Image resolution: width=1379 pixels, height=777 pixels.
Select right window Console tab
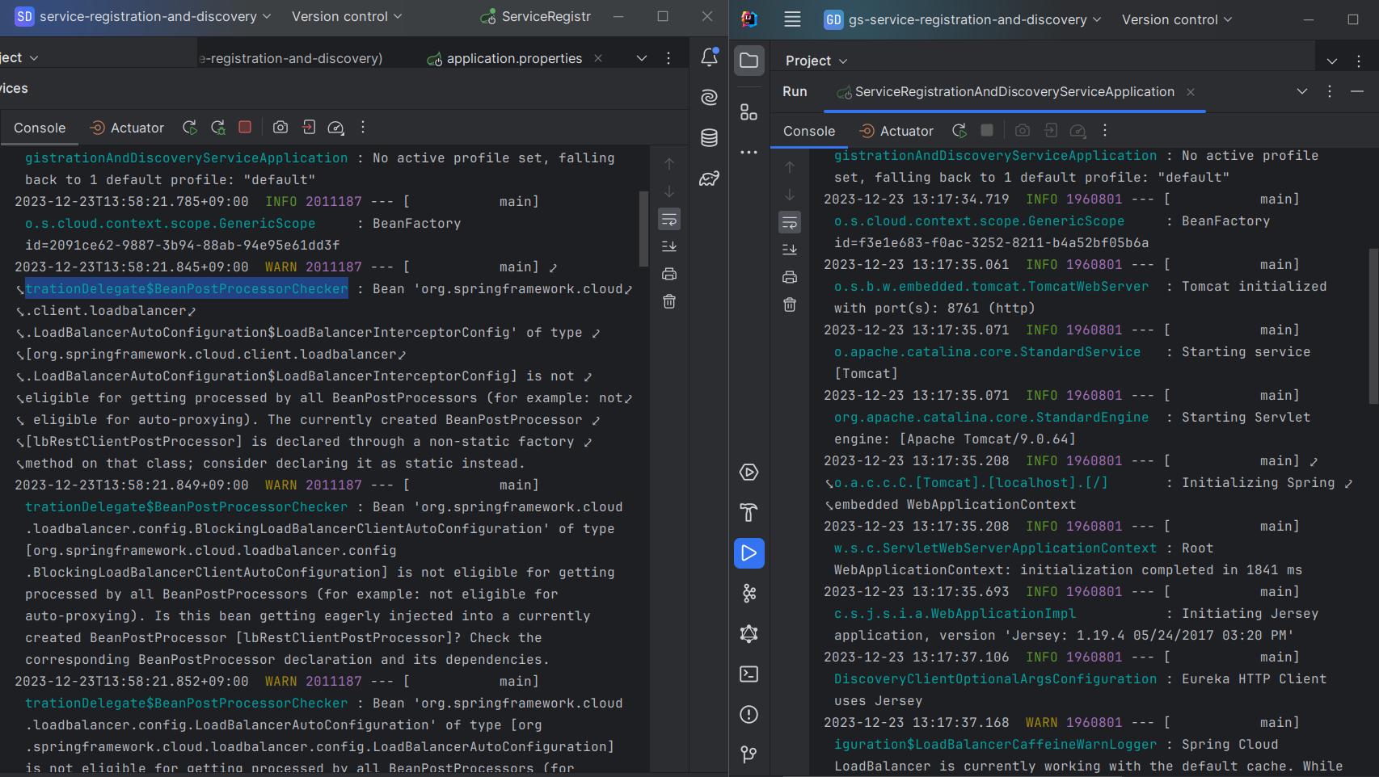[809, 131]
